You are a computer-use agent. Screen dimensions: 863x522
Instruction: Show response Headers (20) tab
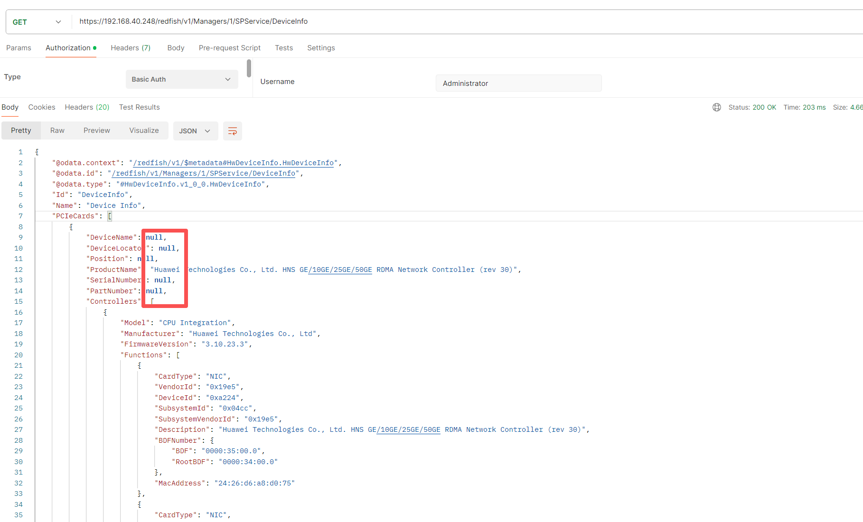click(87, 107)
